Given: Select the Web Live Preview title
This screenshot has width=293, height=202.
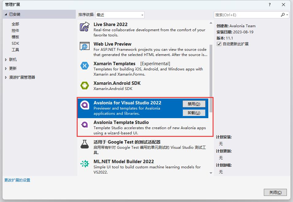Looking at the screenshot, I should (x=112, y=44).
